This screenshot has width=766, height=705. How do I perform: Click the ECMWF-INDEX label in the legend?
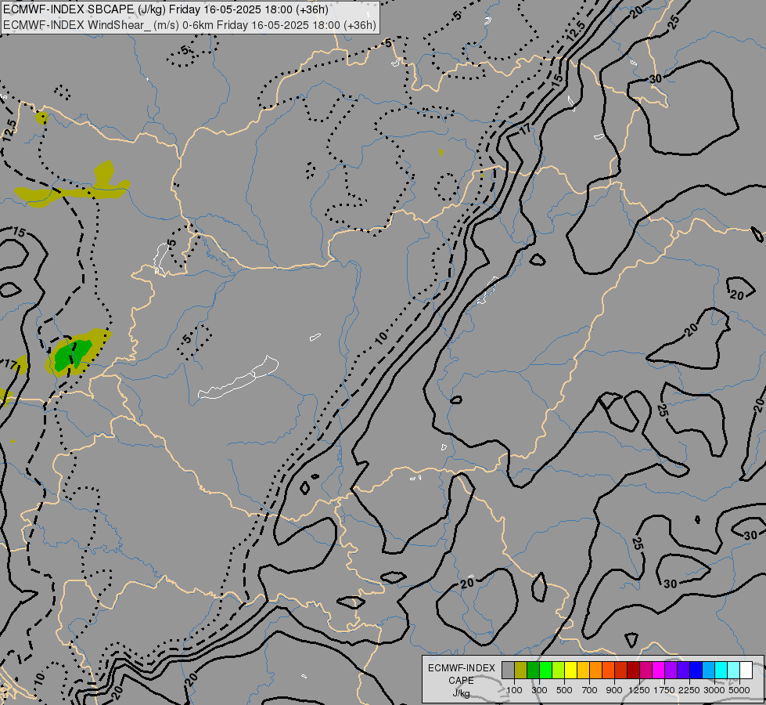click(461, 668)
